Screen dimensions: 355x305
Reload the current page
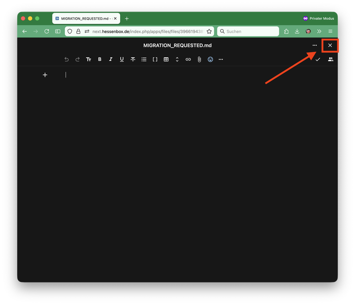click(x=47, y=31)
